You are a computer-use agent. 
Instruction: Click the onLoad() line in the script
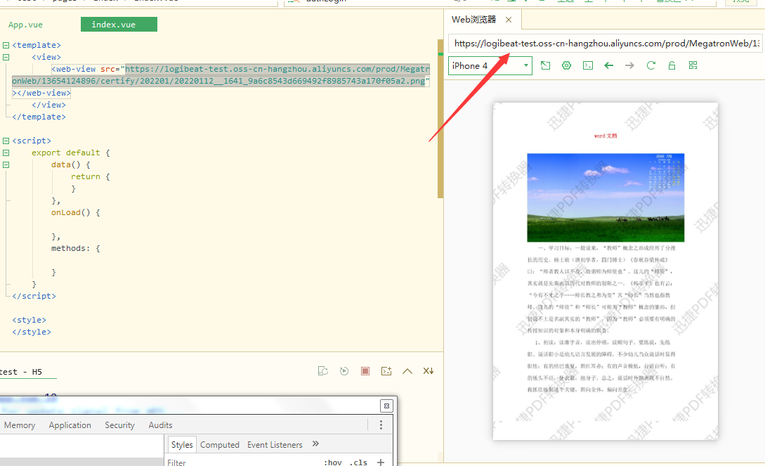coord(76,213)
